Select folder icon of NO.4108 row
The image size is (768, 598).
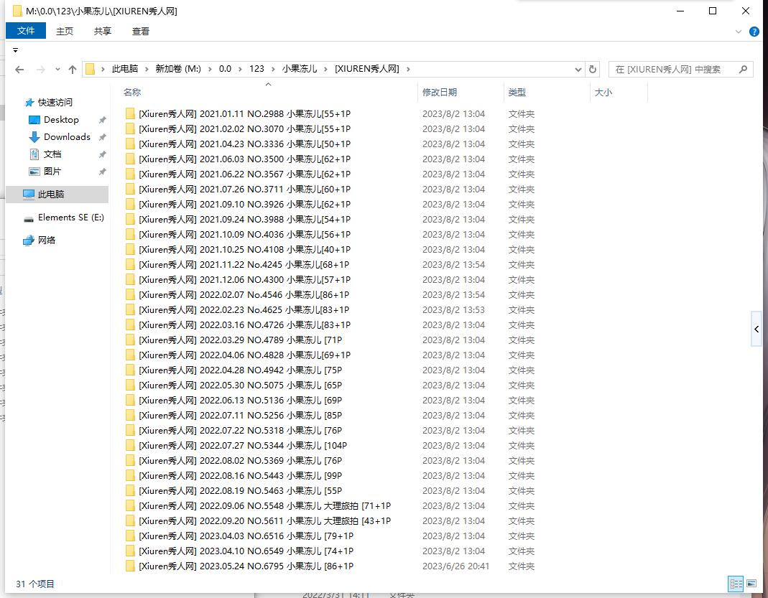[130, 250]
